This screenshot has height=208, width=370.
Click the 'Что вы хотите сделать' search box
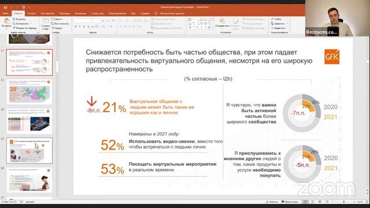click(172, 13)
